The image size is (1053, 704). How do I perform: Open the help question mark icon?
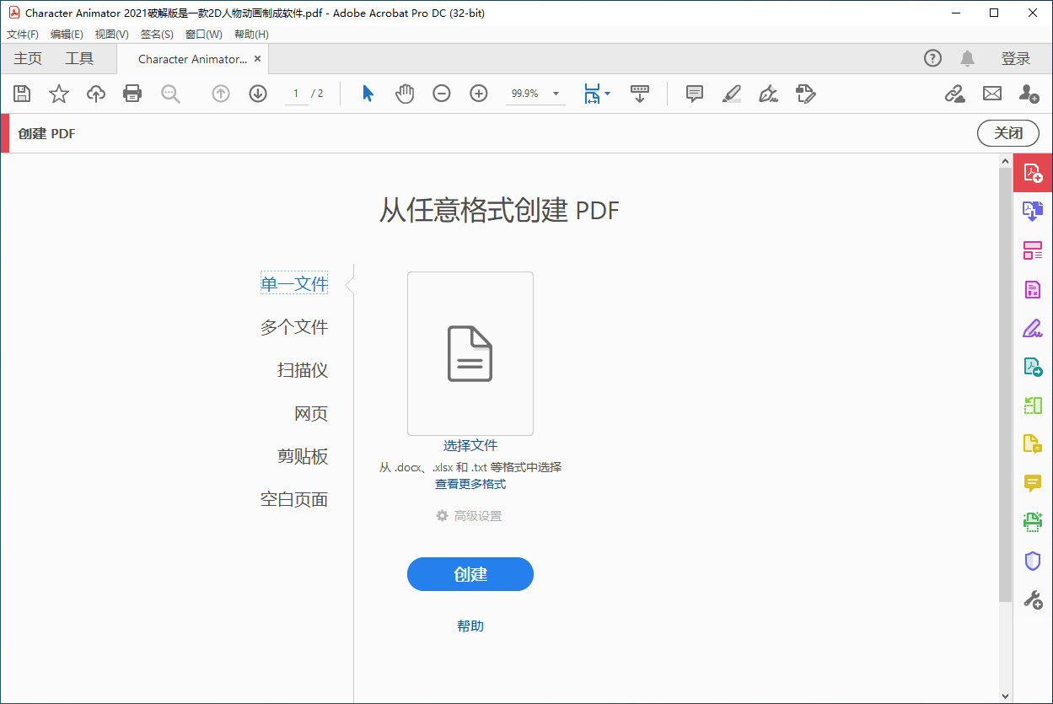tap(932, 58)
